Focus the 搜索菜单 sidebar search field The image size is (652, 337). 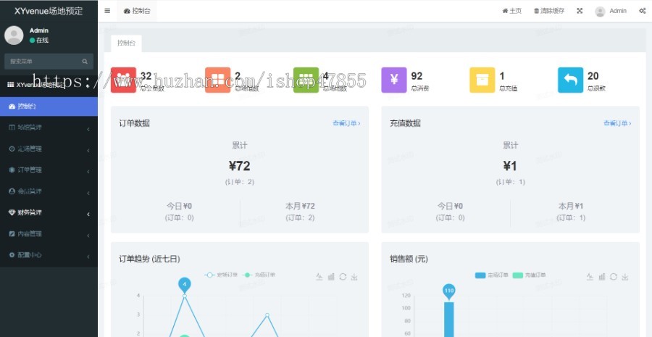point(49,61)
